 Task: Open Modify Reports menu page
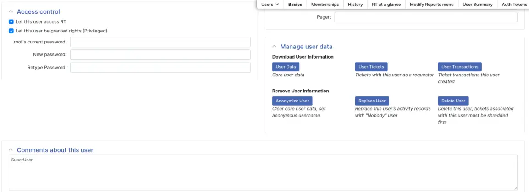[431, 5]
